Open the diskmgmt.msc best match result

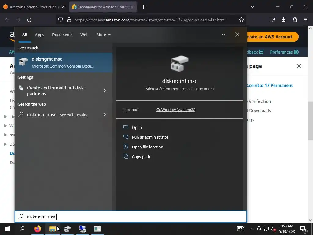[64, 62]
